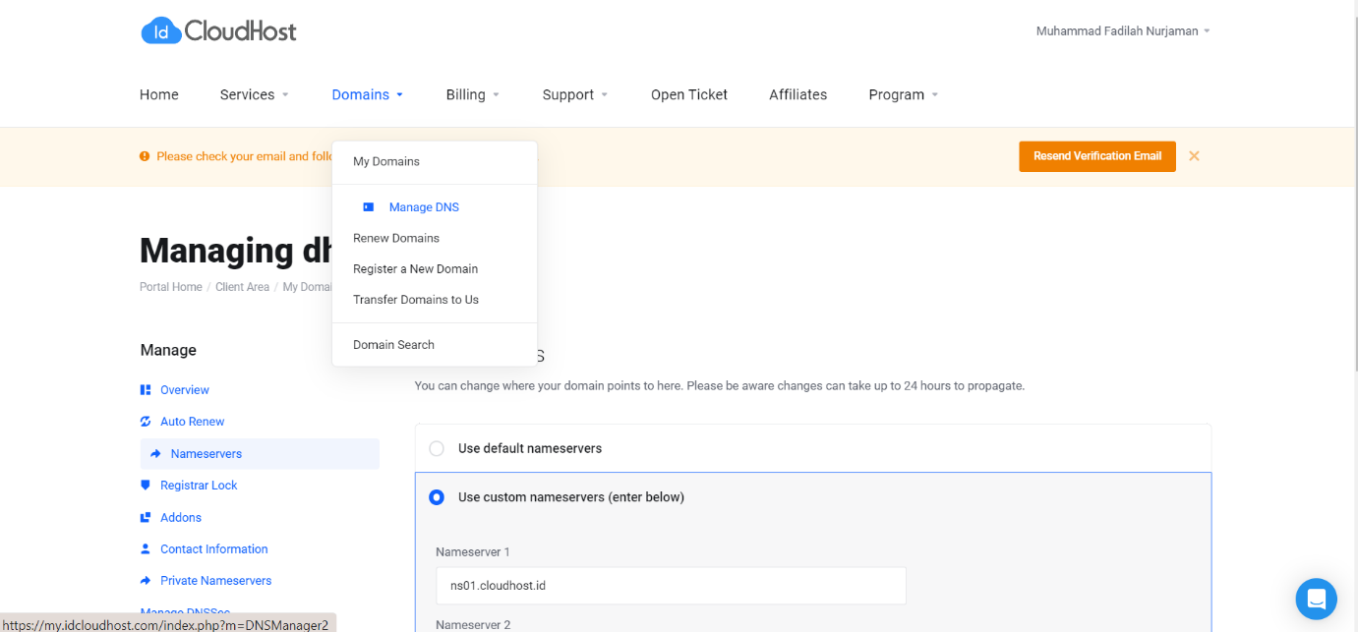
Task: Expand the Support dropdown
Action: (575, 94)
